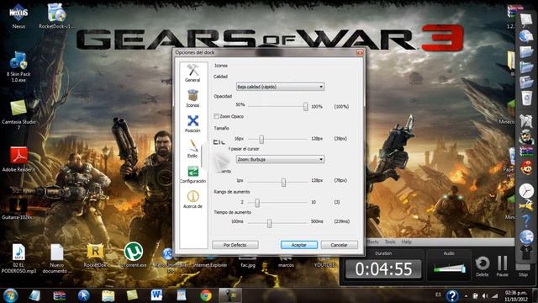The height and width of the screenshot is (303, 538).
Task: Click the clock icon in the right dock
Action: 526,191
